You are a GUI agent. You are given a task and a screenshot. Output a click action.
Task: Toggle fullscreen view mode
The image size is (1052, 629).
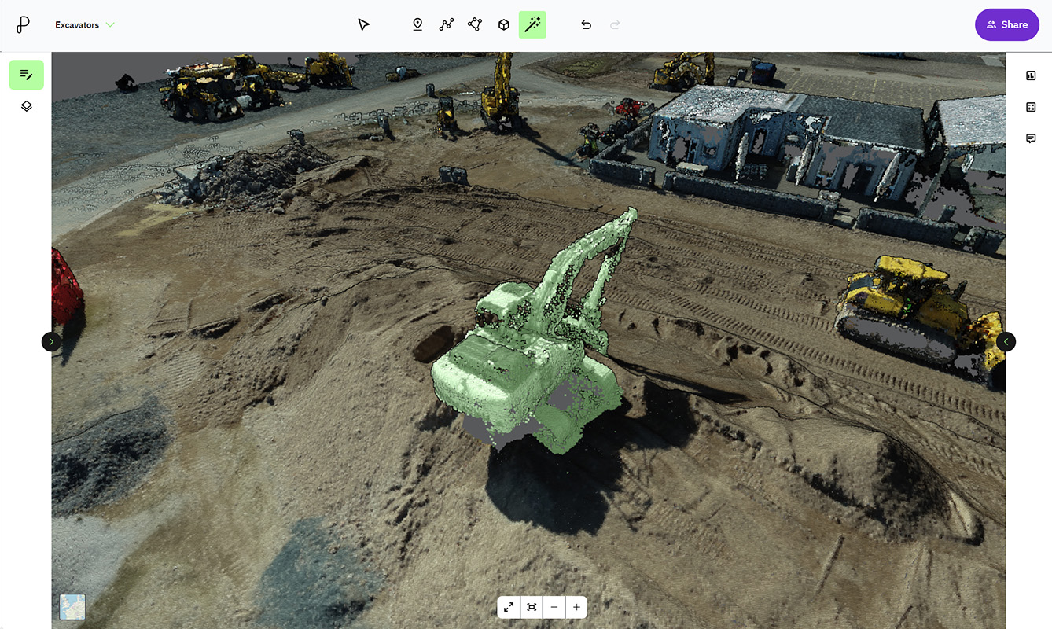tap(508, 607)
